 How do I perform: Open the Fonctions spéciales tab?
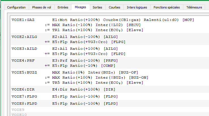[x=167, y=7]
